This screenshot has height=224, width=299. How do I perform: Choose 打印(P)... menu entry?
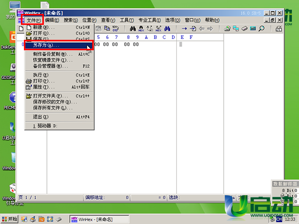coord(59,81)
